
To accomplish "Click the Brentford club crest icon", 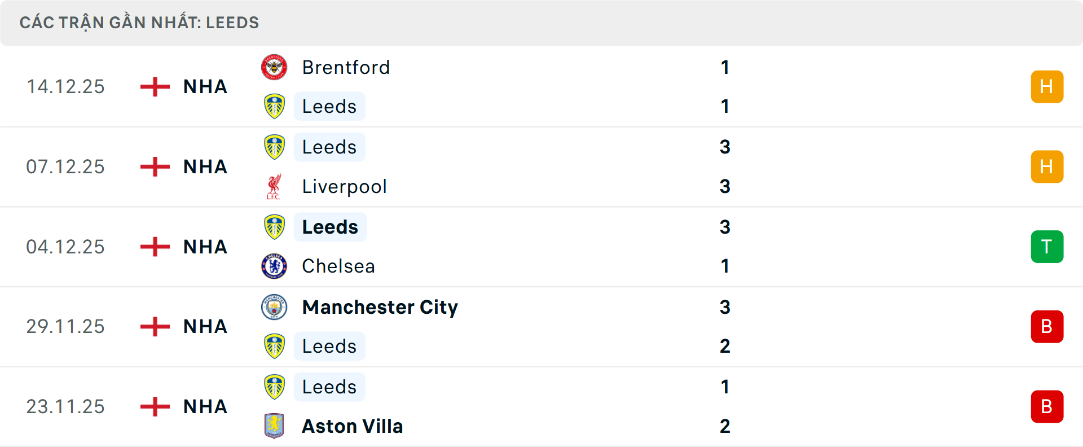I will [274, 66].
